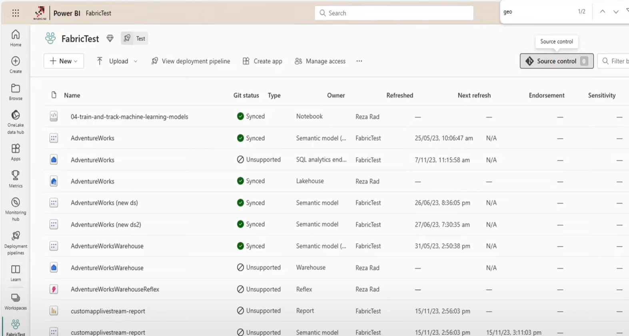Open Monitoring hub in sidebar

(16, 209)
